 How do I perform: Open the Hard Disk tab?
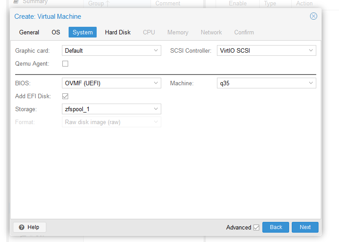coord(118,32)
